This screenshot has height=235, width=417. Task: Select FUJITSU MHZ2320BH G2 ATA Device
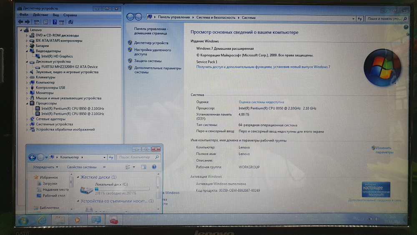[69, 67]
